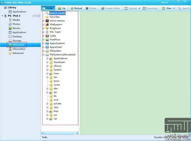The height and width of the screenshot is (141, 191).
Task: Click the tree's horizontal scrollbar right arrow
Action: [77, 133]
